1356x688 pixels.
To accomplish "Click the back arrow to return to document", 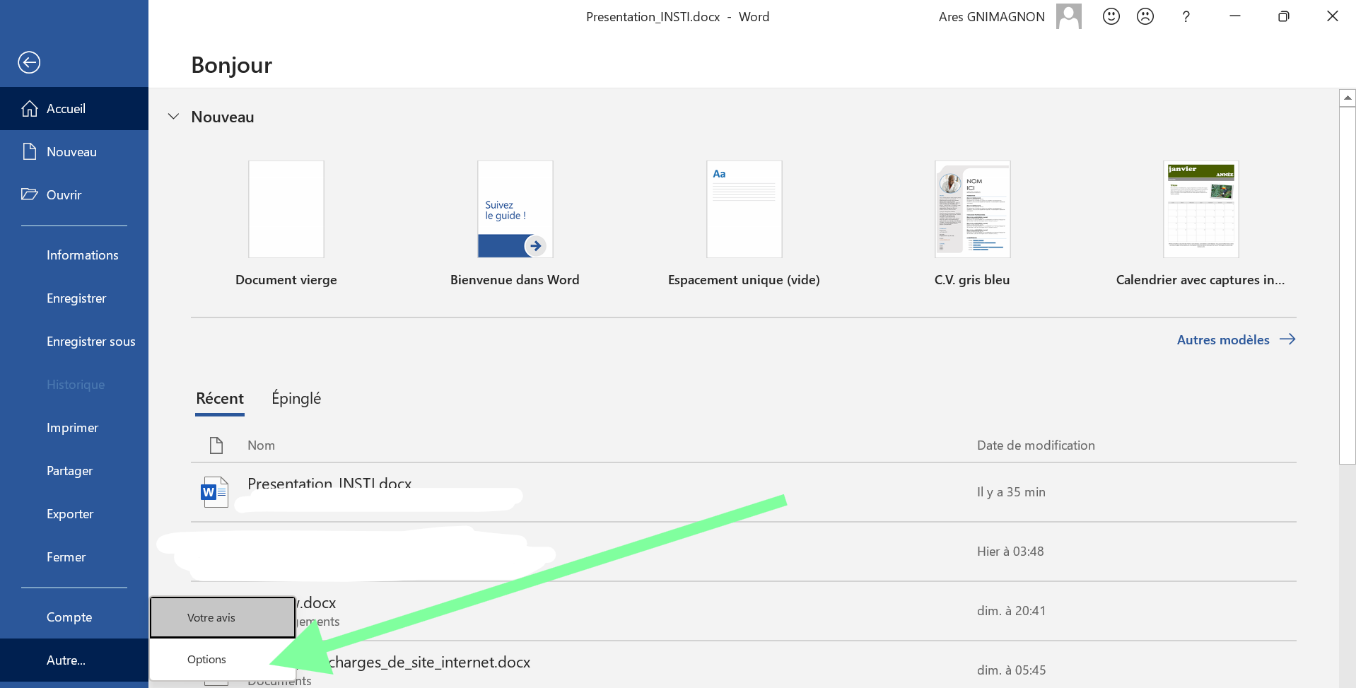I will [x=29, y=62].
